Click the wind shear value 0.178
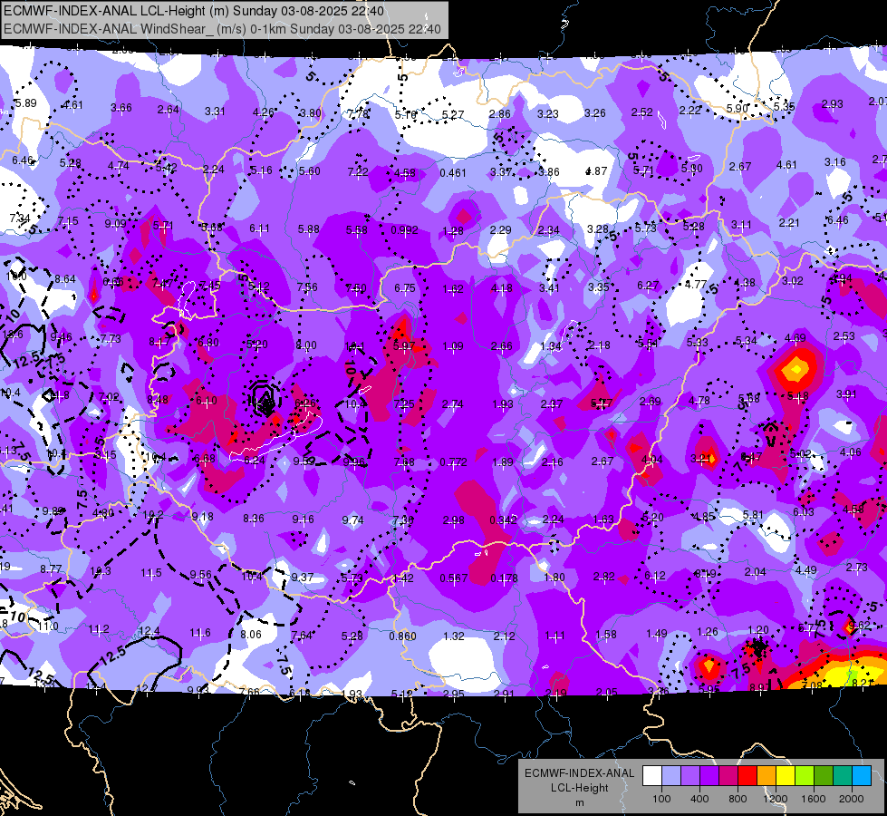887x816 pixels. pyautogui.click(x=504, y=578)
